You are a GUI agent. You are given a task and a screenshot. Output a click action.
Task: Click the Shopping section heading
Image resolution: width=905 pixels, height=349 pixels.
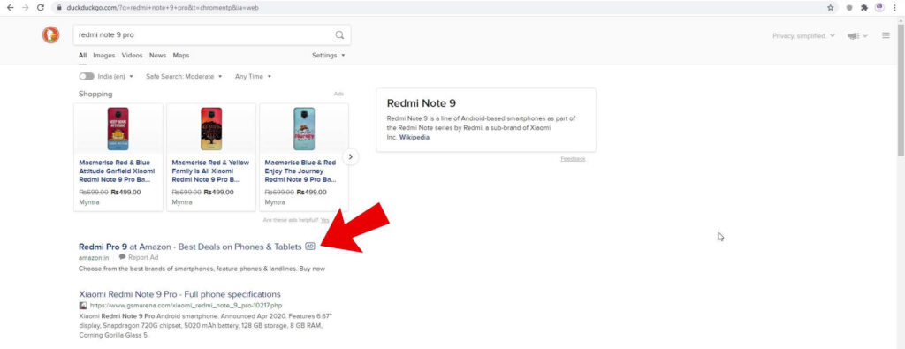click(x=95, y=94)
